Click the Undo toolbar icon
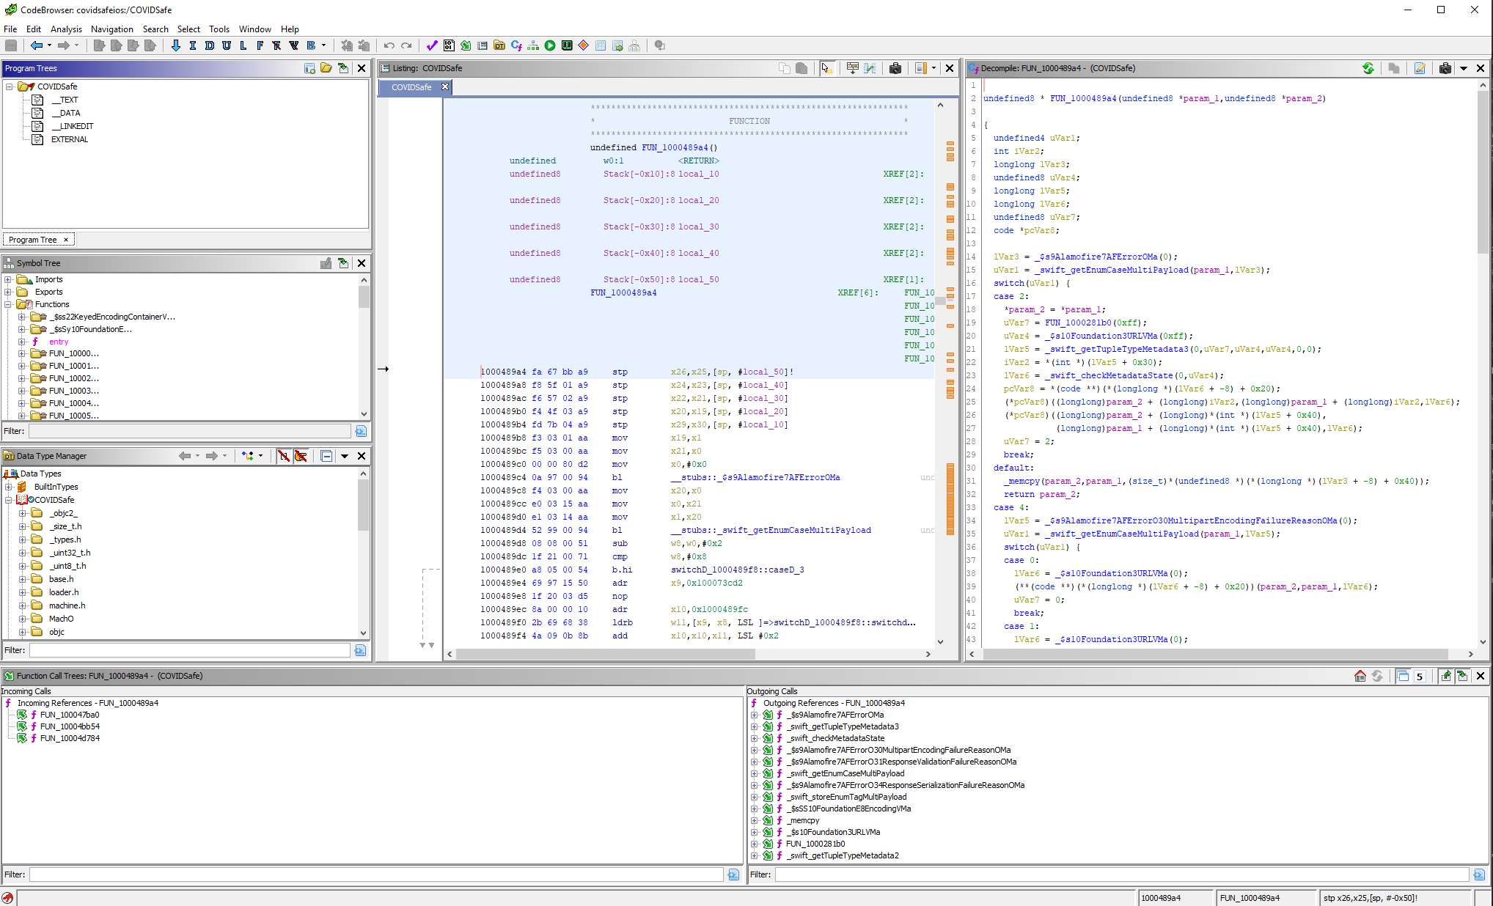 pos(389,45)
